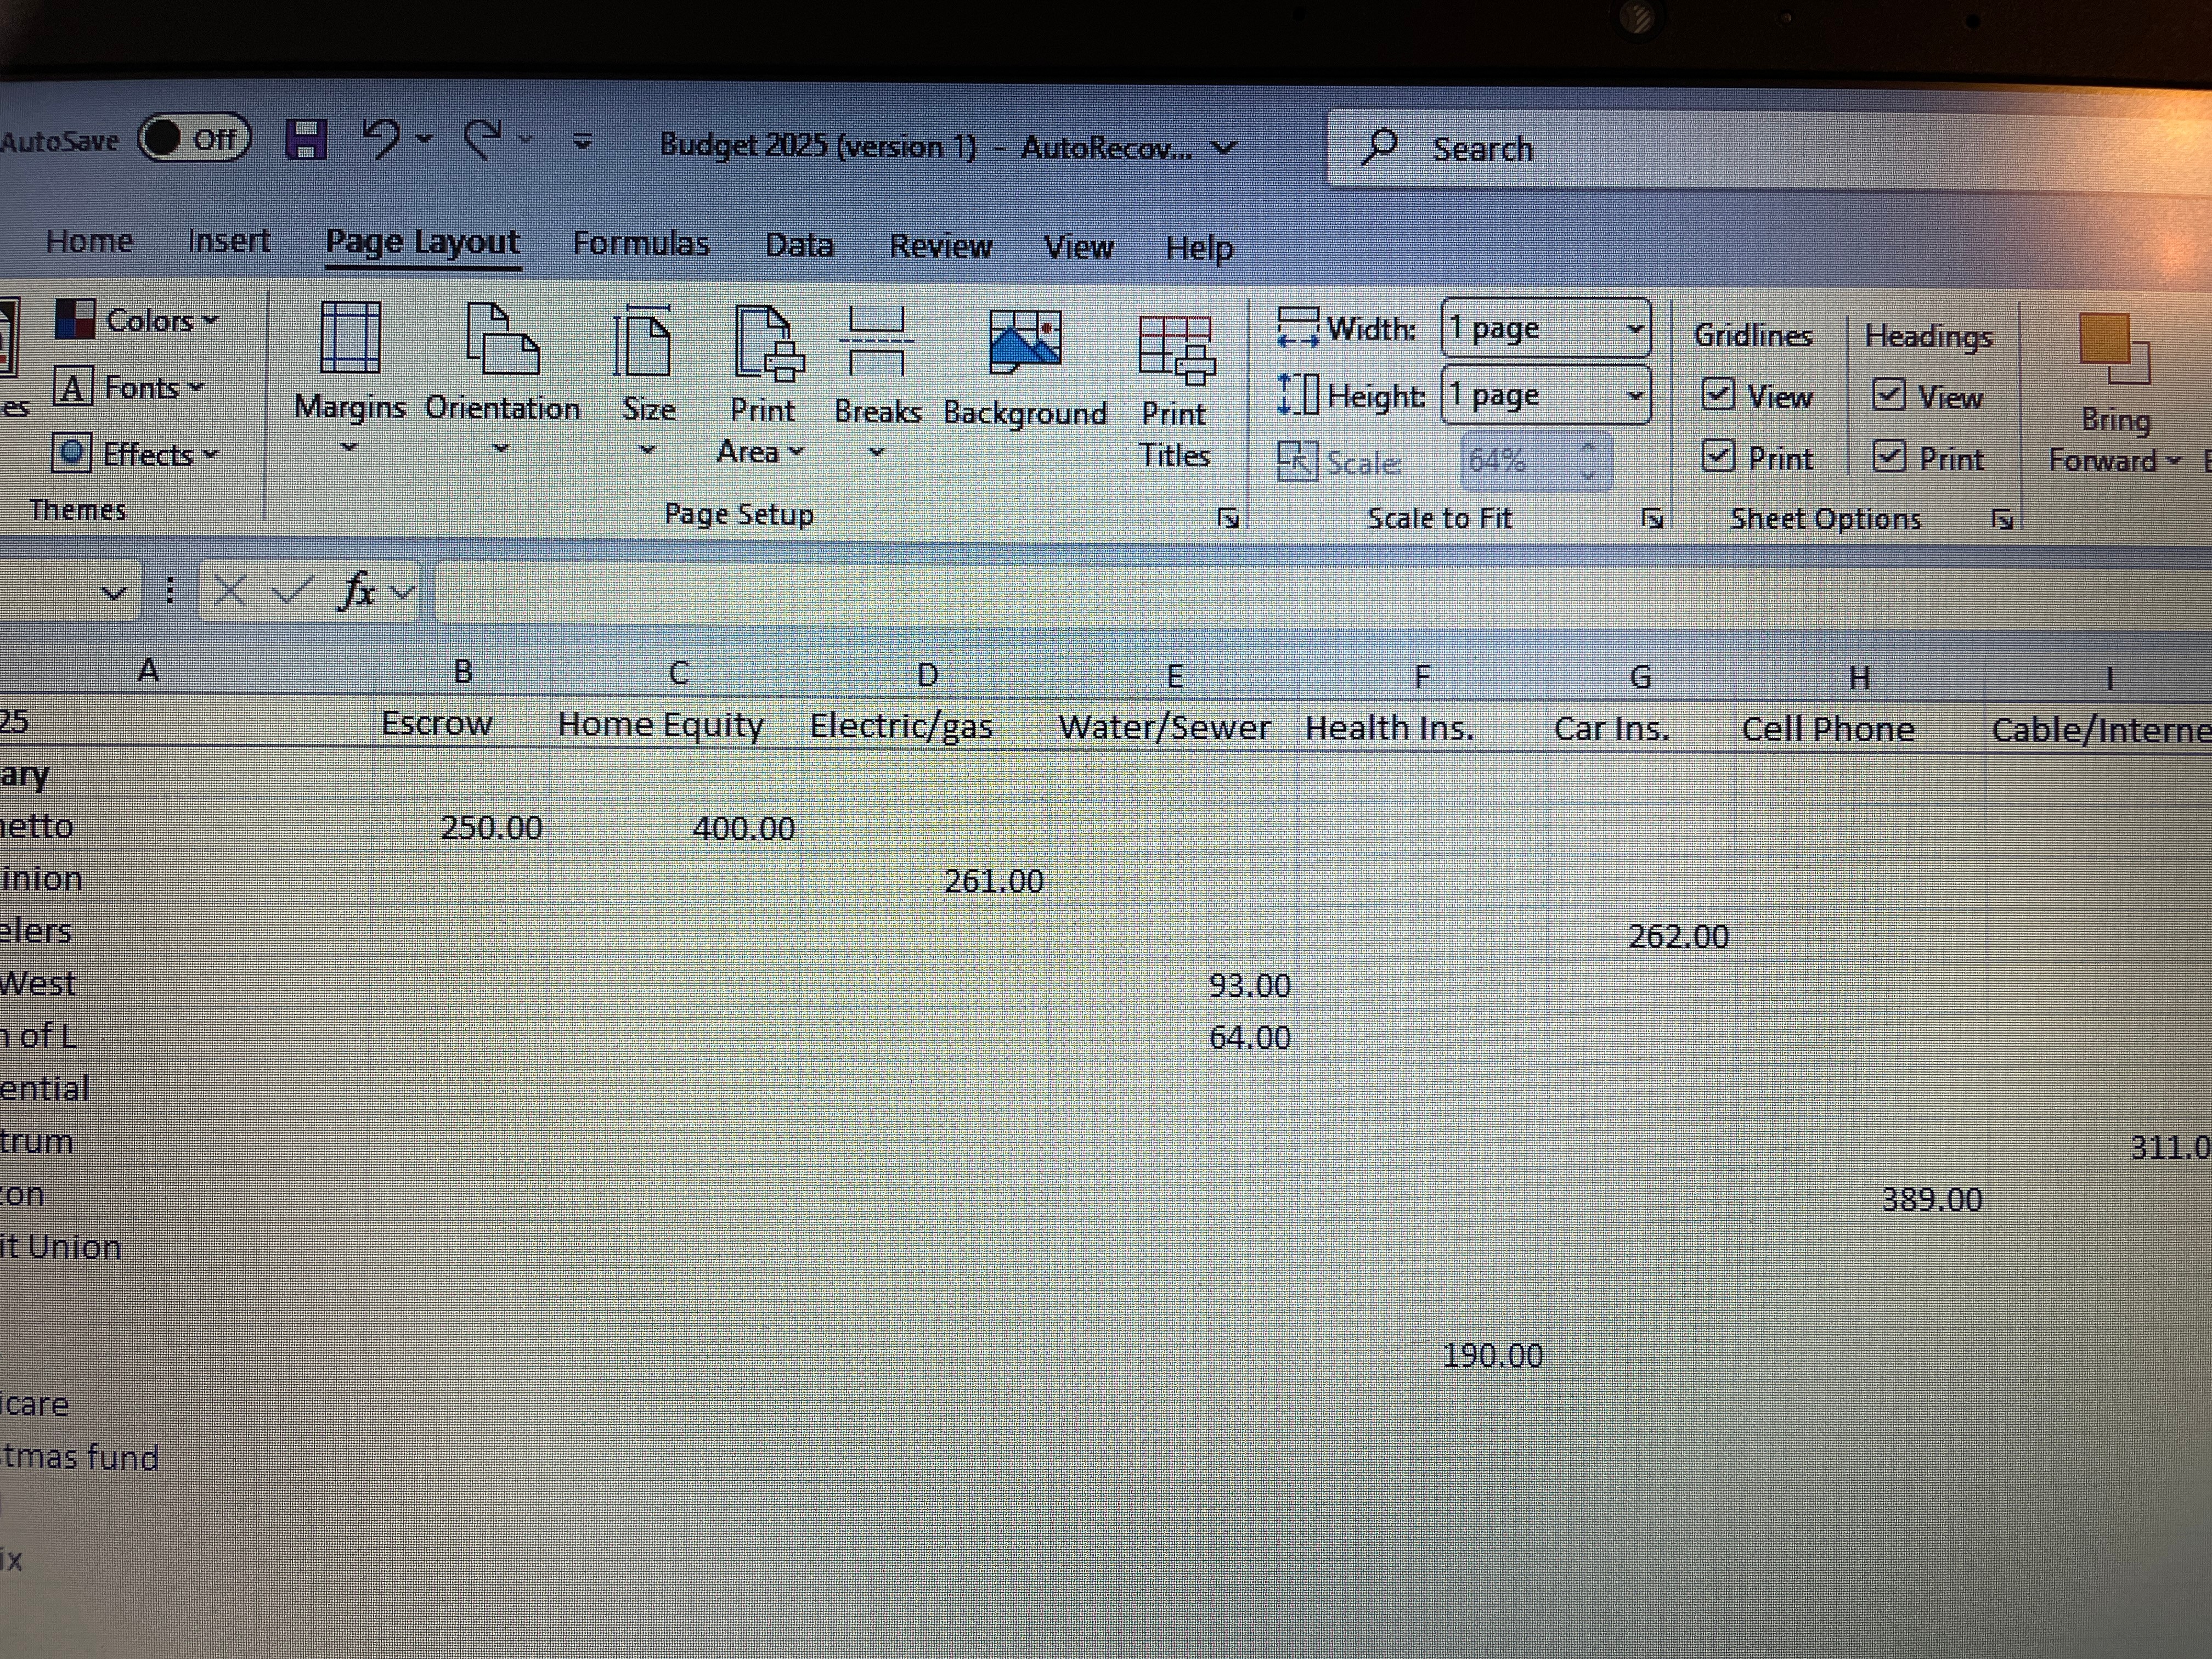The image size is (2212, 1659).
Task: Undo the last action
Action: point(381,139)
